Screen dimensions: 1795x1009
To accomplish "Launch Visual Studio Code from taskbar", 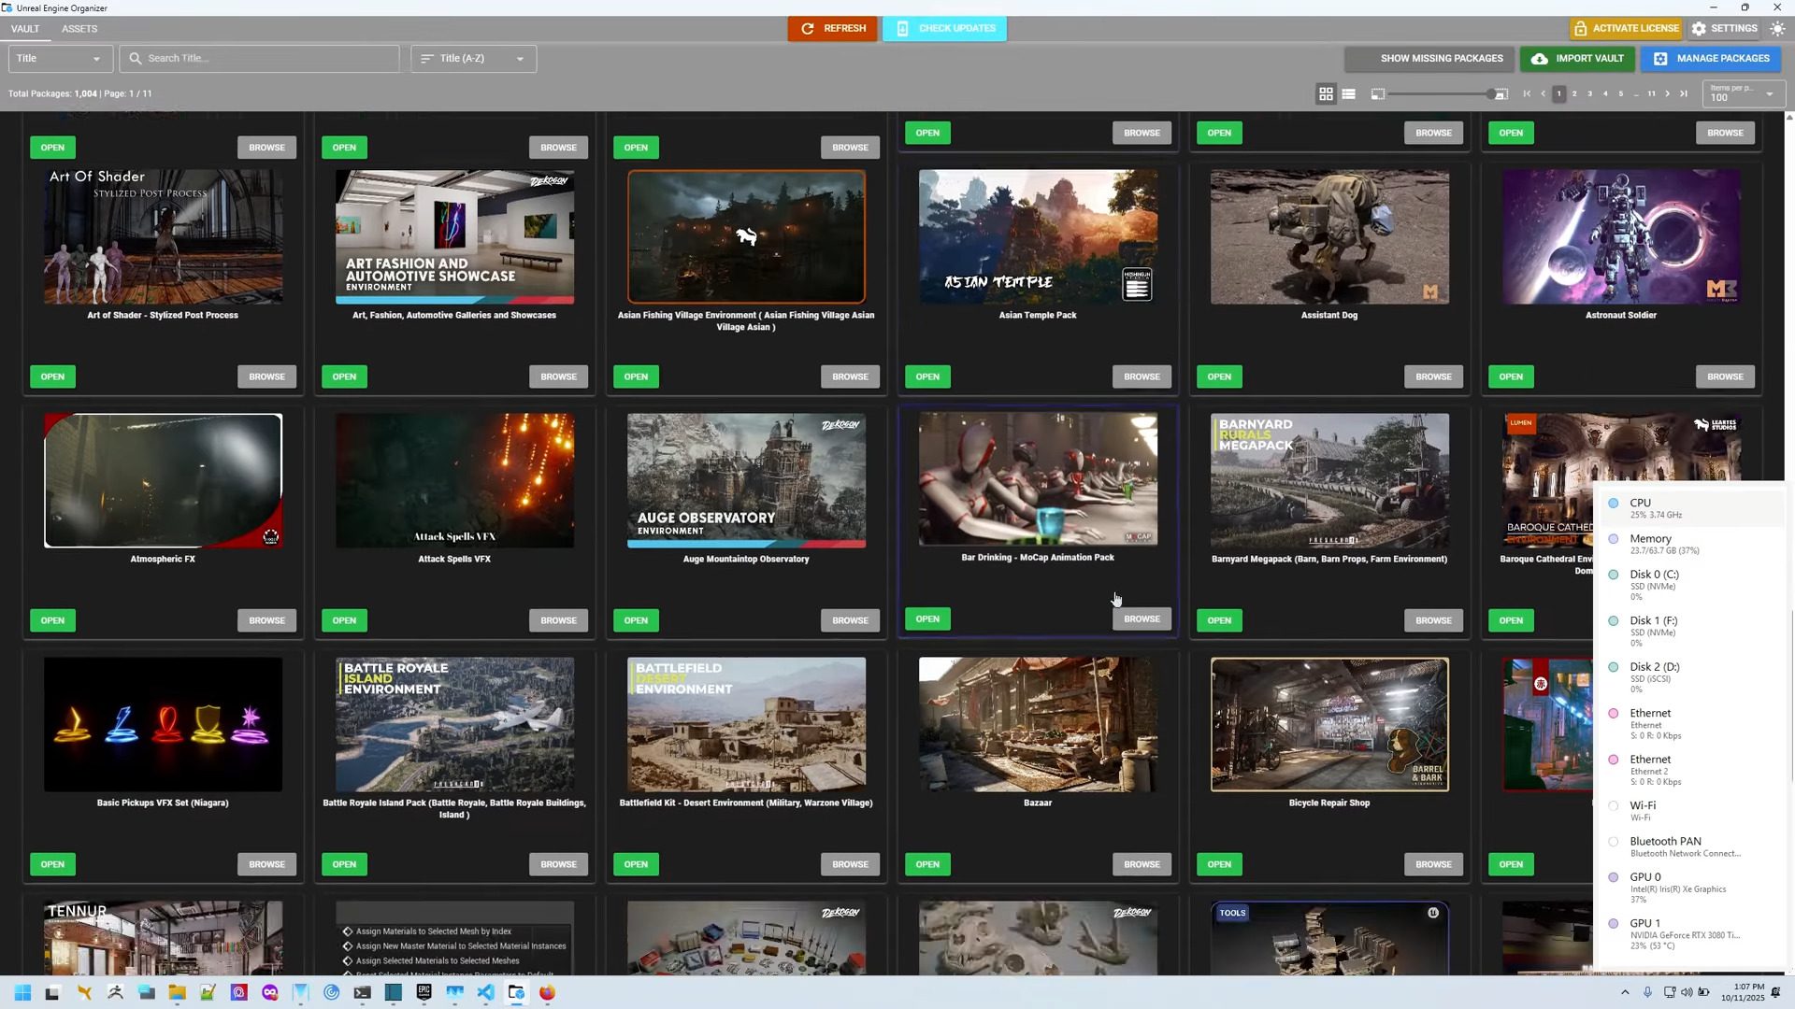I will coord(485,993).
